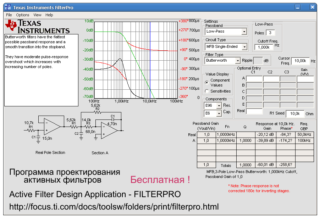
Task: Click the focus.ti.com FilterPro URL
Action: tap(114, 207)
